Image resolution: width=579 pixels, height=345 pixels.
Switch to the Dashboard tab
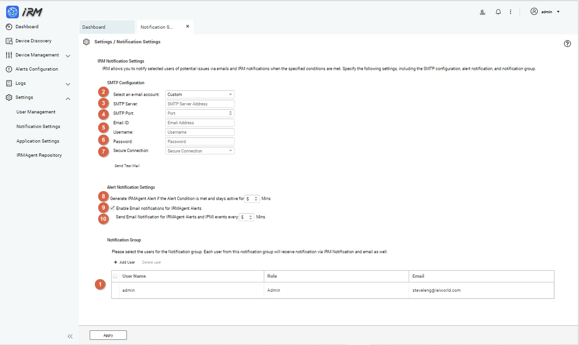[94, 27]
